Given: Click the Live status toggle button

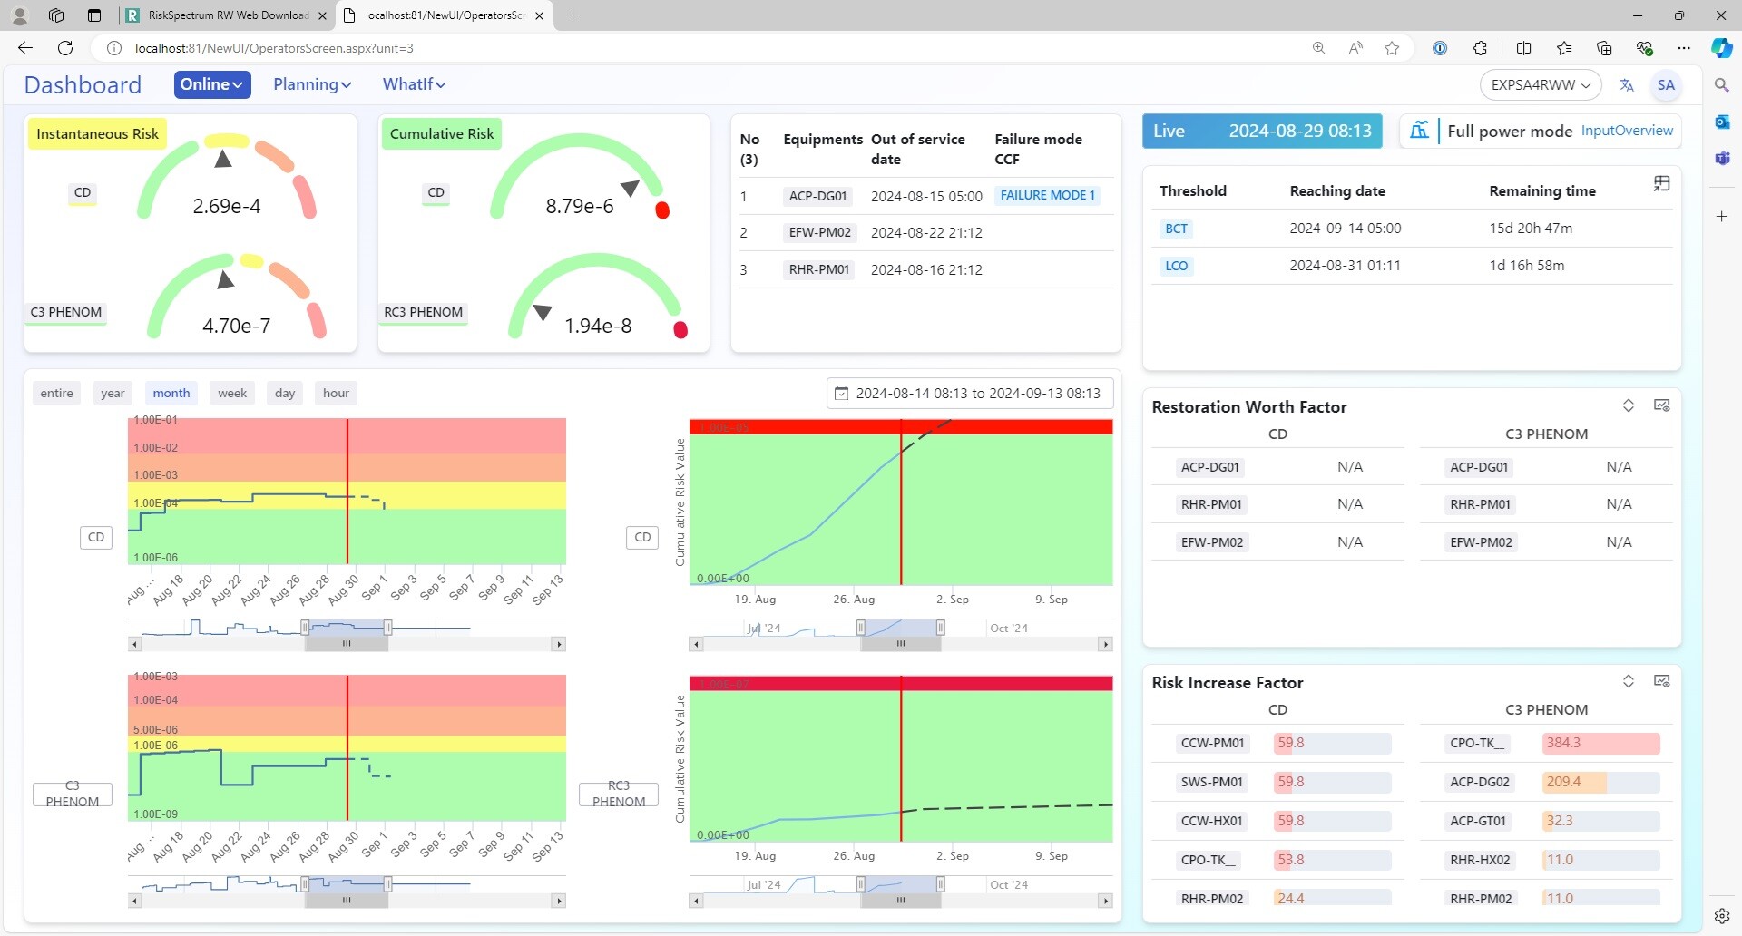Looking at the screenshot, I should tap(1170, 131).
